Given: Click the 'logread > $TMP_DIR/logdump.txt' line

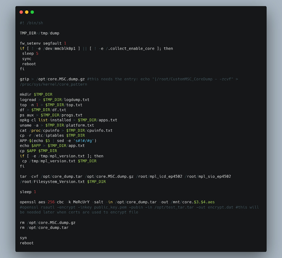Looking at the screenshot, I should pyautogui.click(x=55, y=100).
